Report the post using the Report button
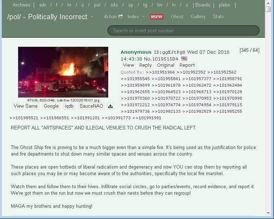The width and height of the screenshot is (274, 219). point(187,65)
